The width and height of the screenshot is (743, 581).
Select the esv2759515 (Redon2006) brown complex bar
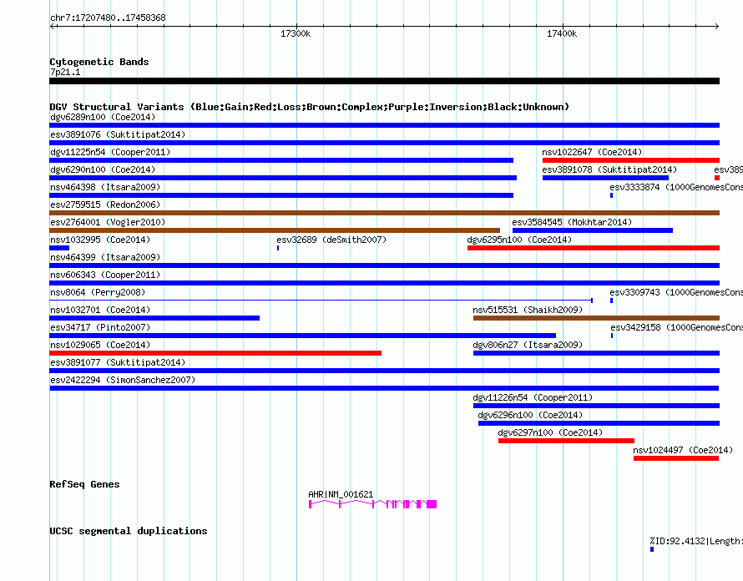click(384, 213)
